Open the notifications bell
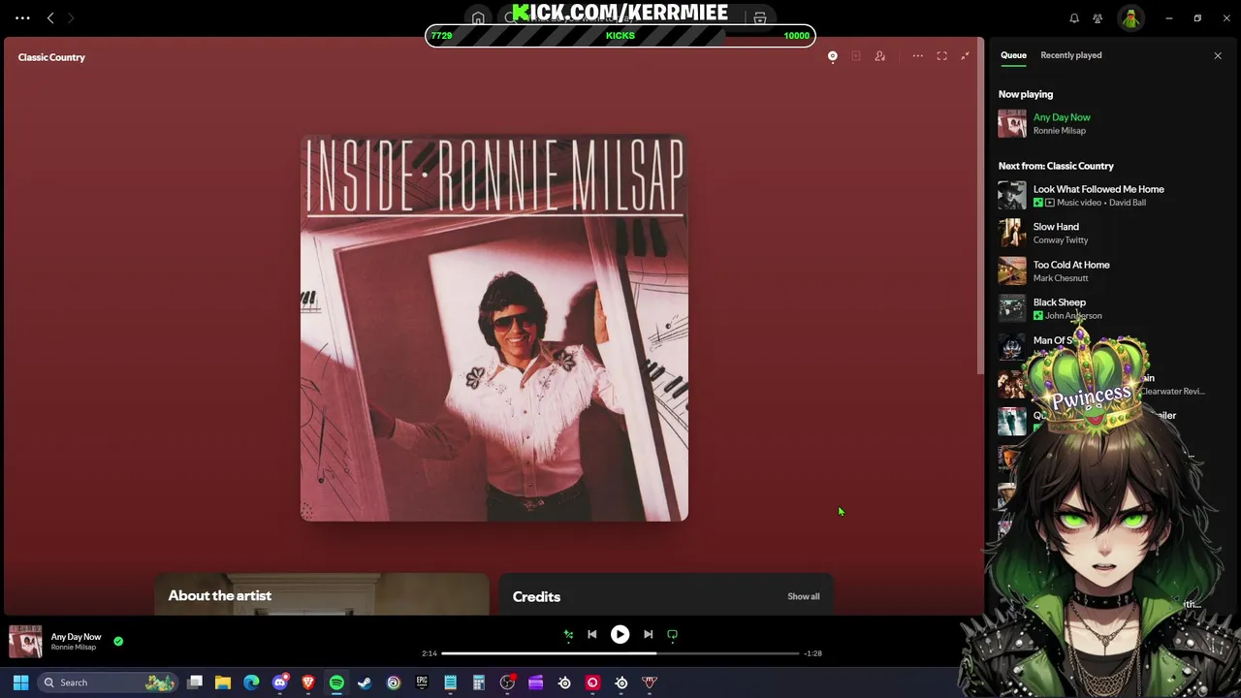The height and width of the screenshot is (698, 1241). [1074, 18]
